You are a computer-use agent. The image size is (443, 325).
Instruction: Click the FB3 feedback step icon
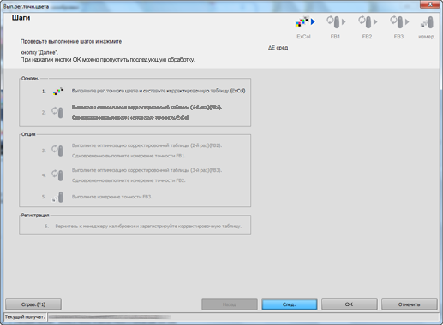pyautogui.click(x=399, y=22)
